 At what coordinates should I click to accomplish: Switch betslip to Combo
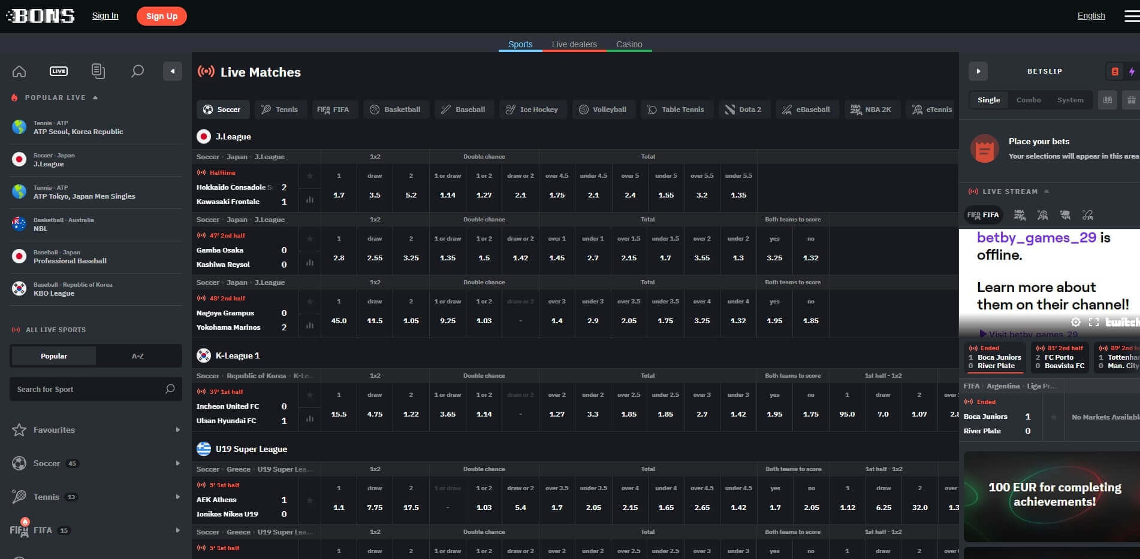(x=1029, y=100)
